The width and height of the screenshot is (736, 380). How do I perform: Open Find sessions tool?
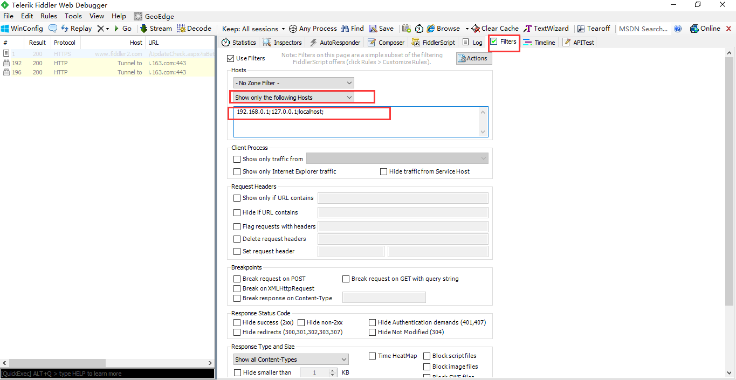coord(352,29)
